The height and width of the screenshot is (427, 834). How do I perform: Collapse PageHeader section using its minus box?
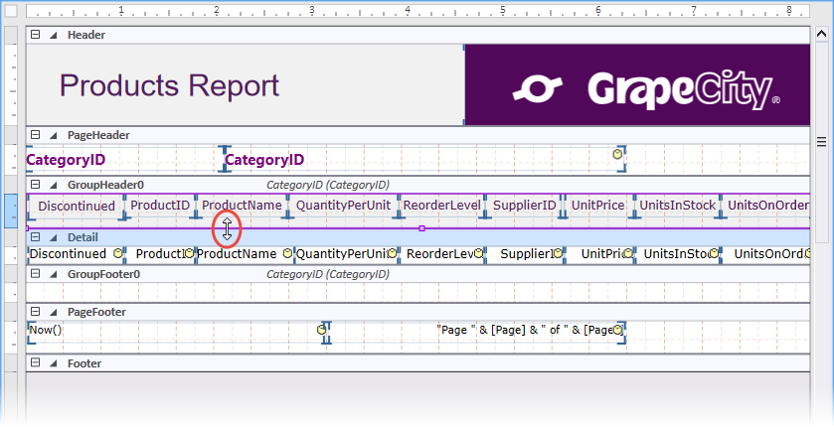pyautogui.click(x=36, y=135)
